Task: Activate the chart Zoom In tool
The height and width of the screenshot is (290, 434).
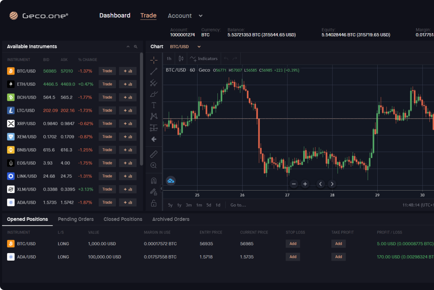Action: point(154,165)
